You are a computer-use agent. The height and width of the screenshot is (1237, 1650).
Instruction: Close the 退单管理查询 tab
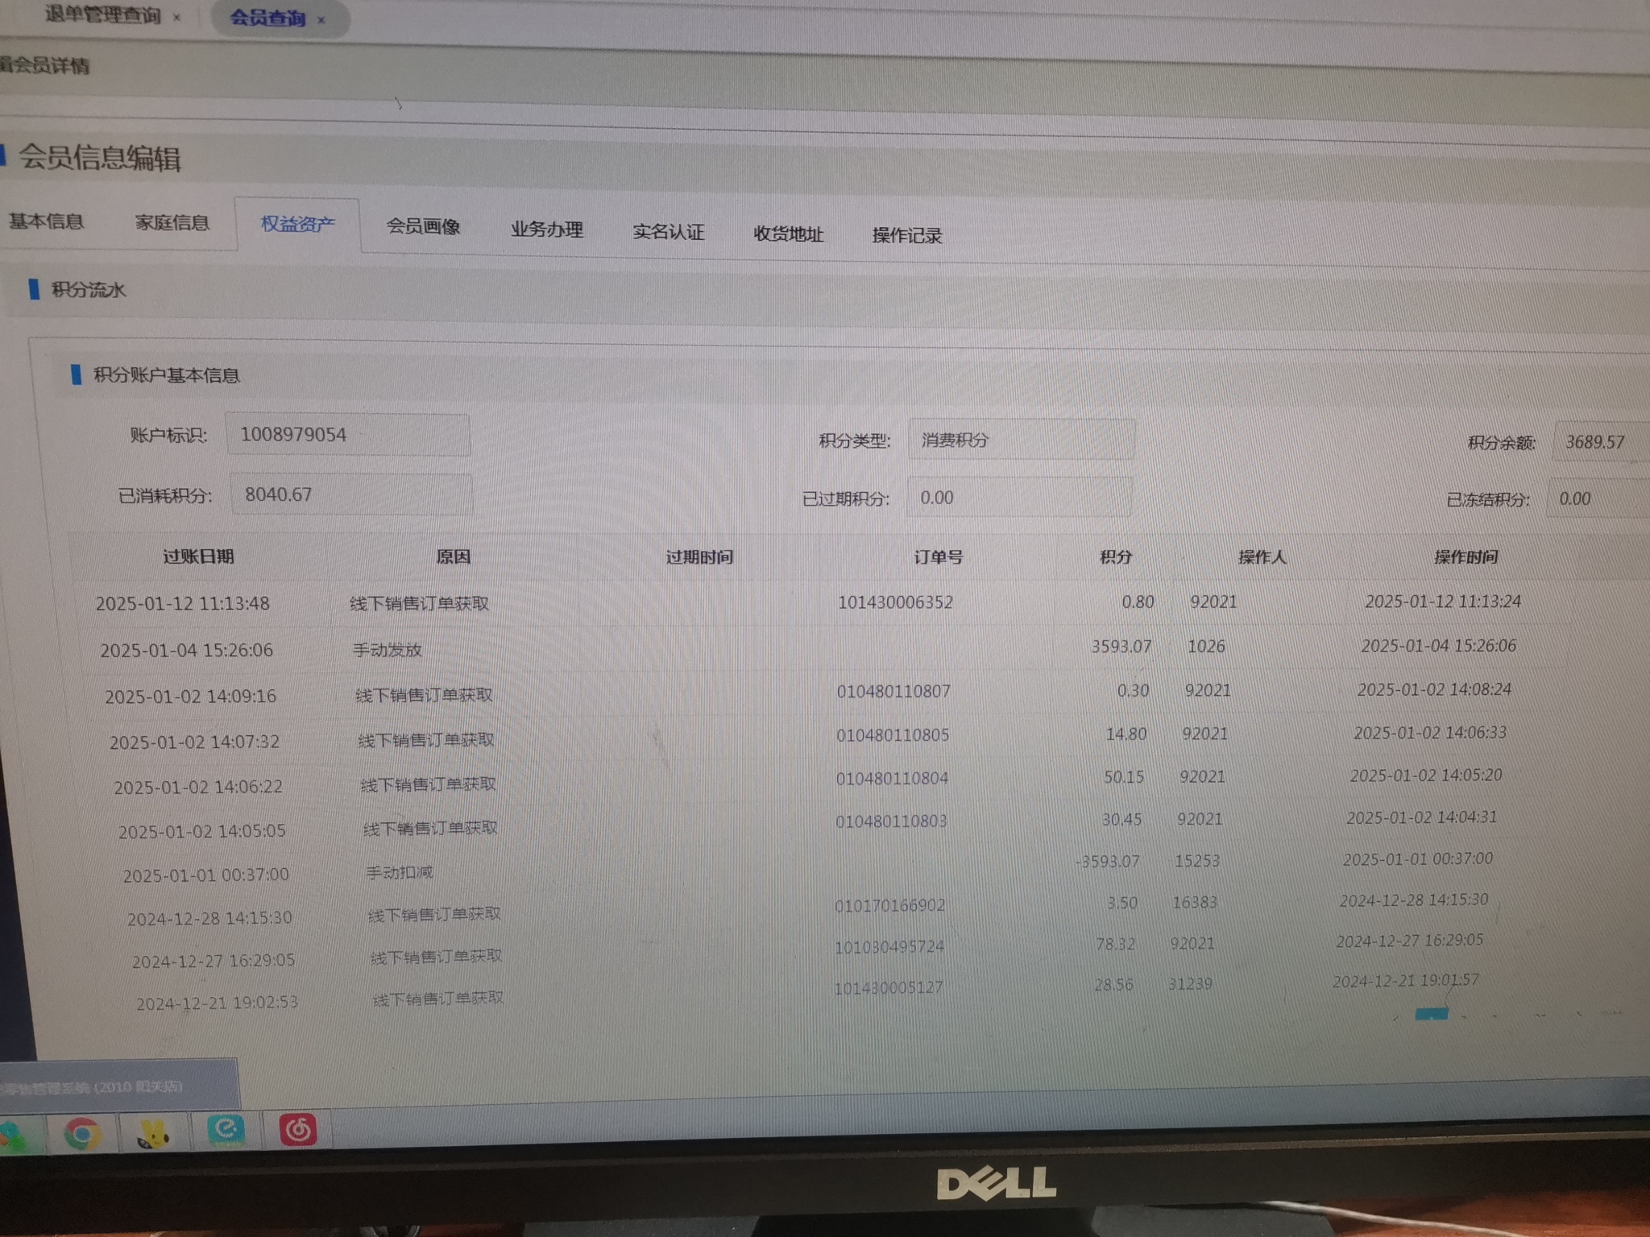176,17
